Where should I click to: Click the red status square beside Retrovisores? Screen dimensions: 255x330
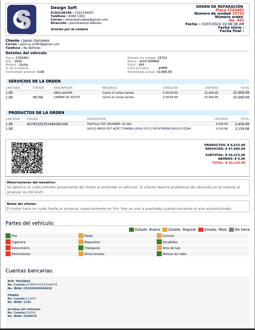point(8,254)
